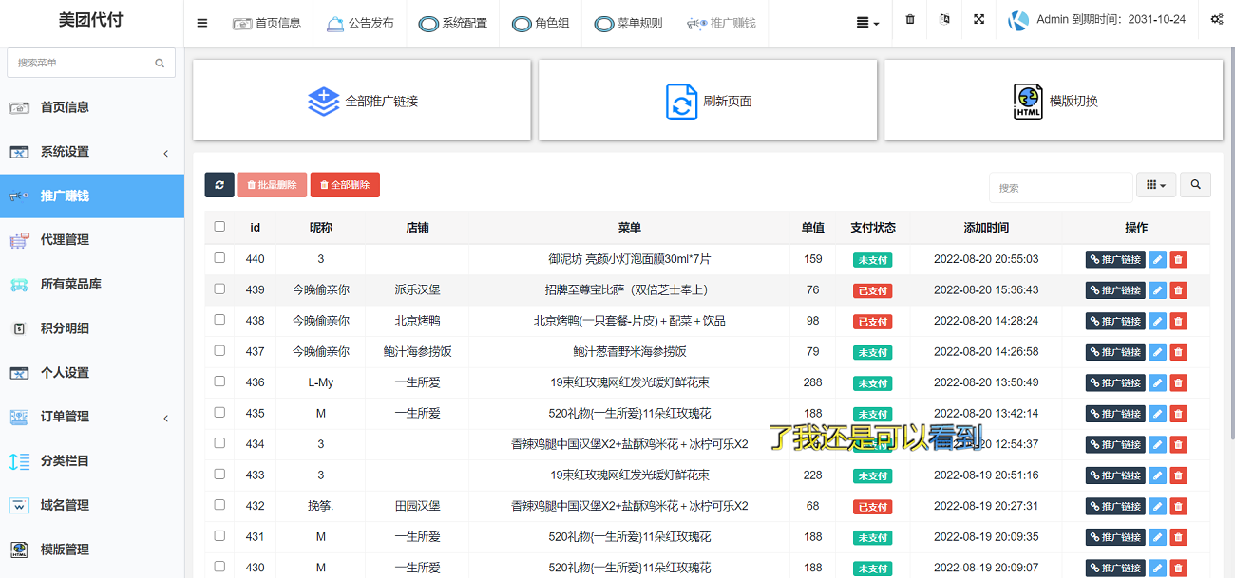The image size is (1235, 578).
Task: Click the hamburger menu toggle icon
Action: [x=202, y=23]
